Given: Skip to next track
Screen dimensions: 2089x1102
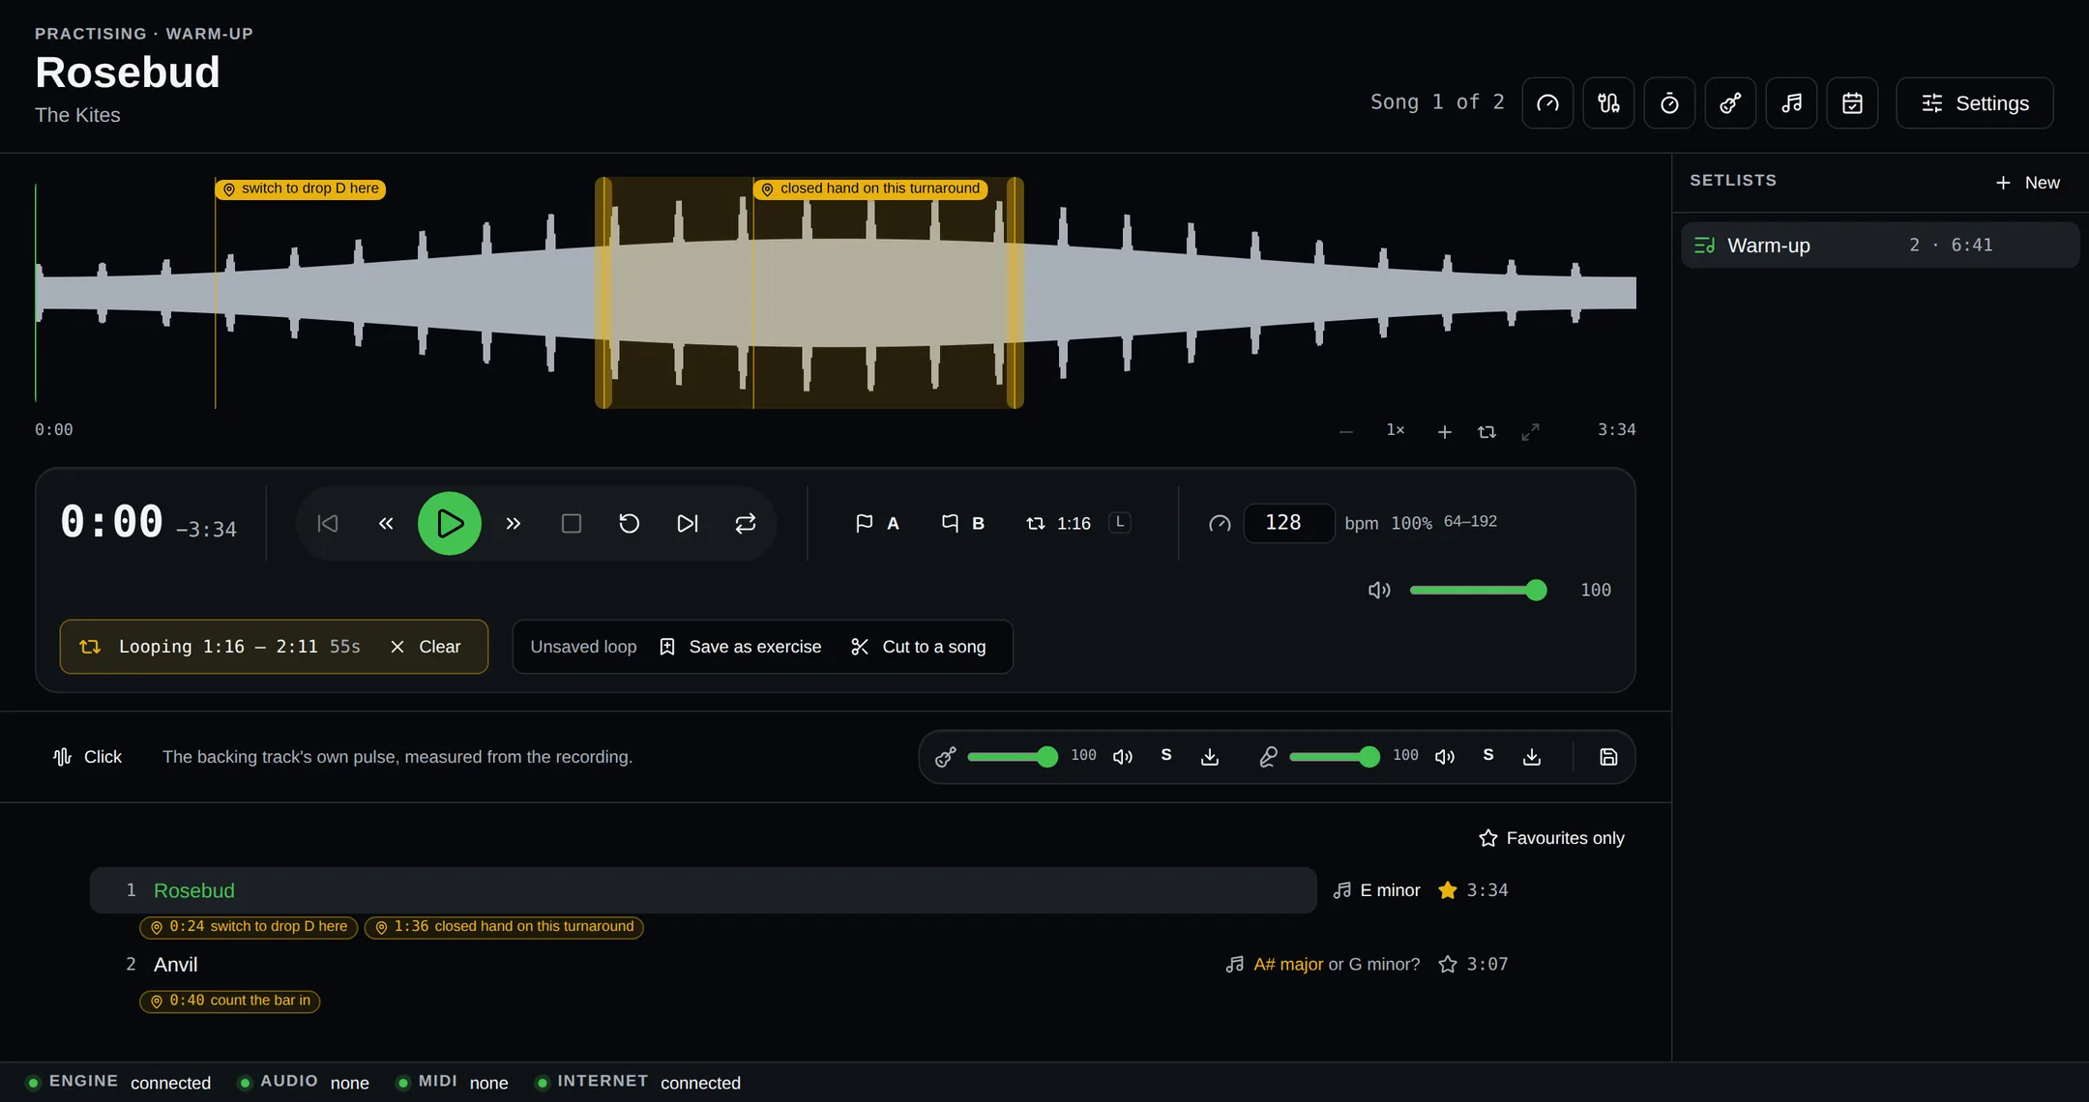Looking at the screenshot, I should (688, 523).
